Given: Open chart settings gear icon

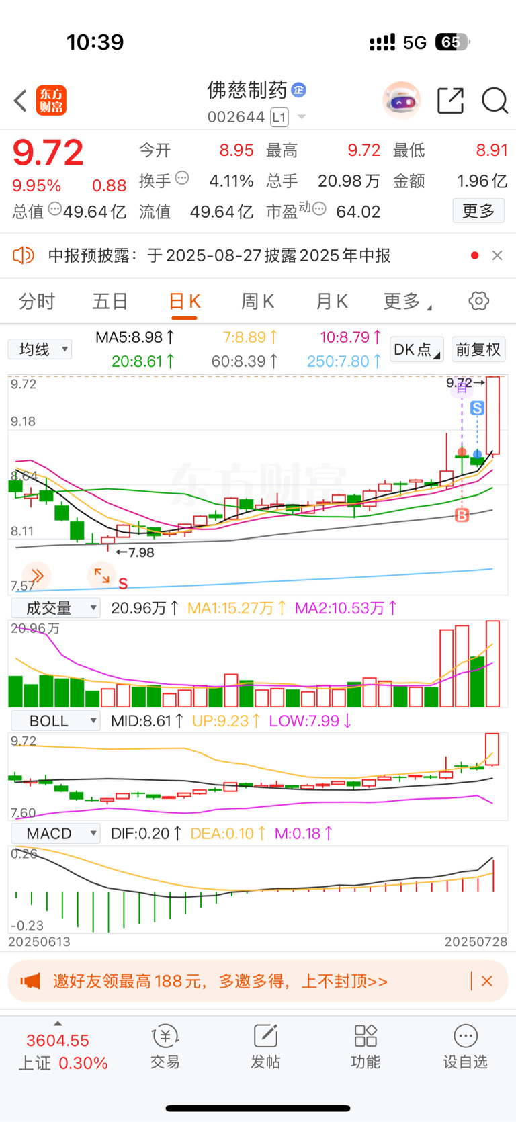Looking at the screenshot, I should [479, 300].
